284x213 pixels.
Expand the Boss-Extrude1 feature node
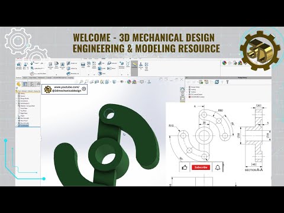point(17,118)
